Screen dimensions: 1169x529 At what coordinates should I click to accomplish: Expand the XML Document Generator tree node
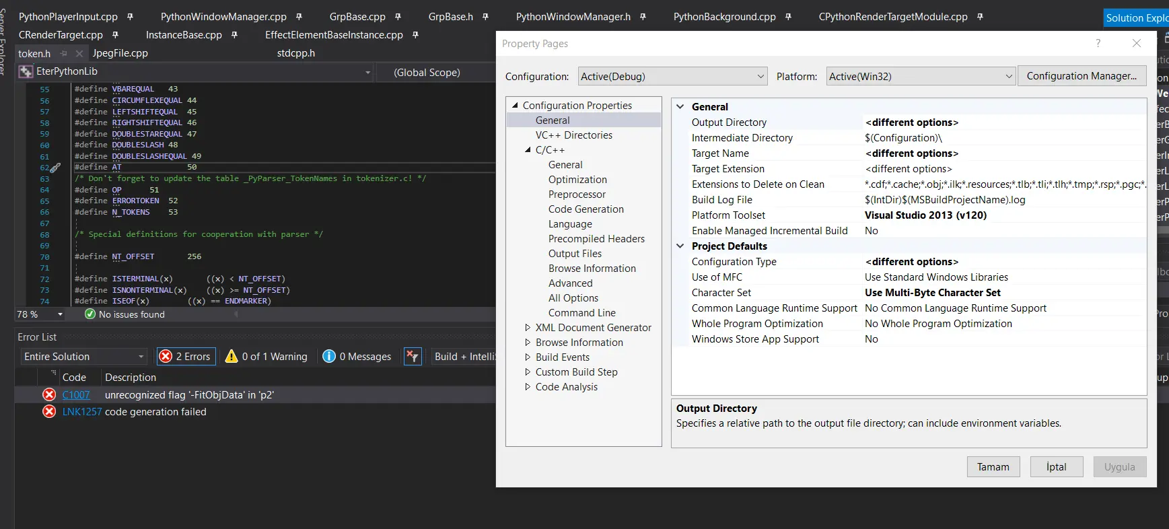[x=528, y=328]
